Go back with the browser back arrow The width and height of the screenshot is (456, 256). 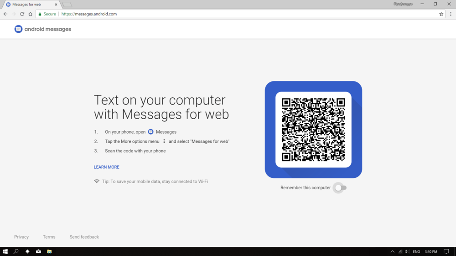click(x=5, y=14)
